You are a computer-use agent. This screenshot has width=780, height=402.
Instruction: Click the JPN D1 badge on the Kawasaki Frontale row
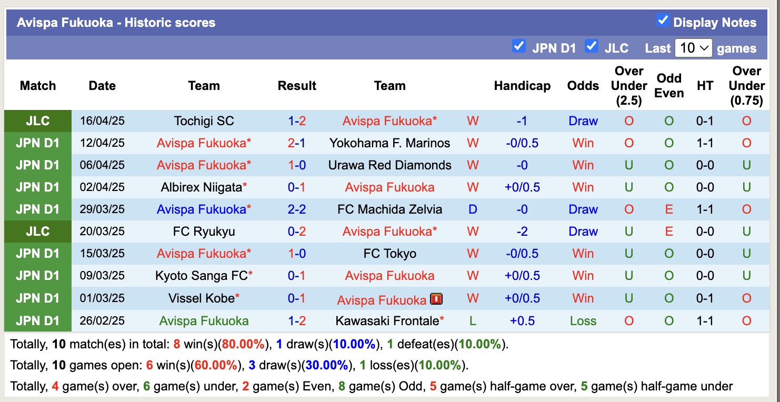click(x=37, y=320)
